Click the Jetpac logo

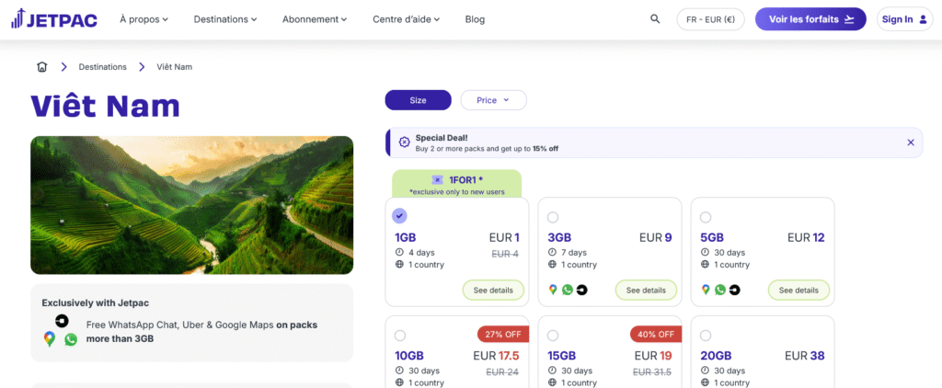pos(54,19)
